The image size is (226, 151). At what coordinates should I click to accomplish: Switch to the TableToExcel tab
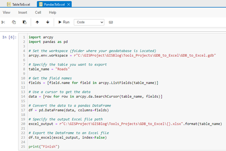19,4
